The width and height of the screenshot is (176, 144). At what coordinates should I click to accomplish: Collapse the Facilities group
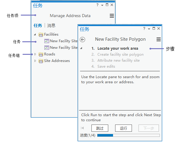(x=35, y=34)
